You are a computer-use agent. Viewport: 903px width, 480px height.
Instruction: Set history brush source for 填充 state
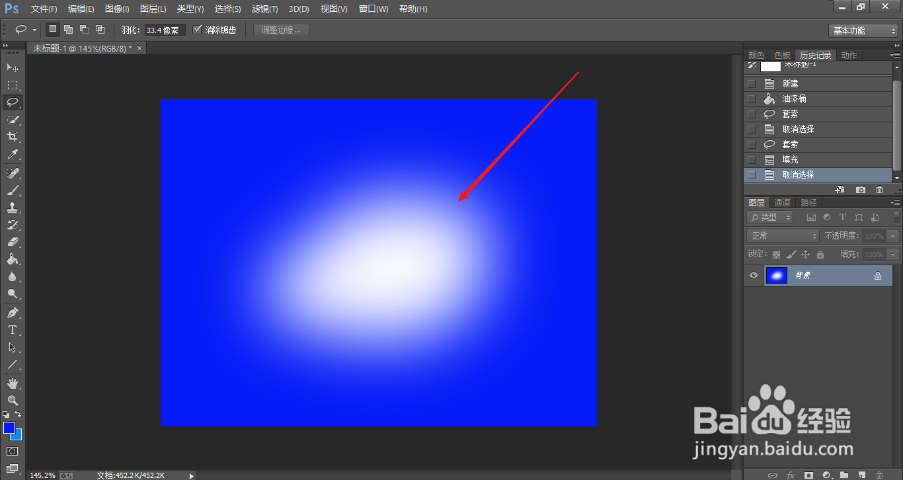pos(751,159)
